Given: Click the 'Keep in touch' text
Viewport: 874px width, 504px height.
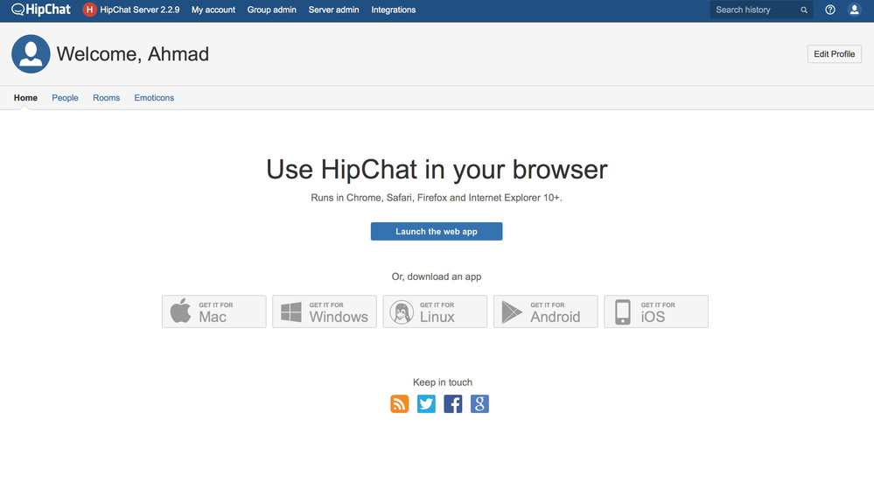Looking at the screenshot, I should 443,382.
